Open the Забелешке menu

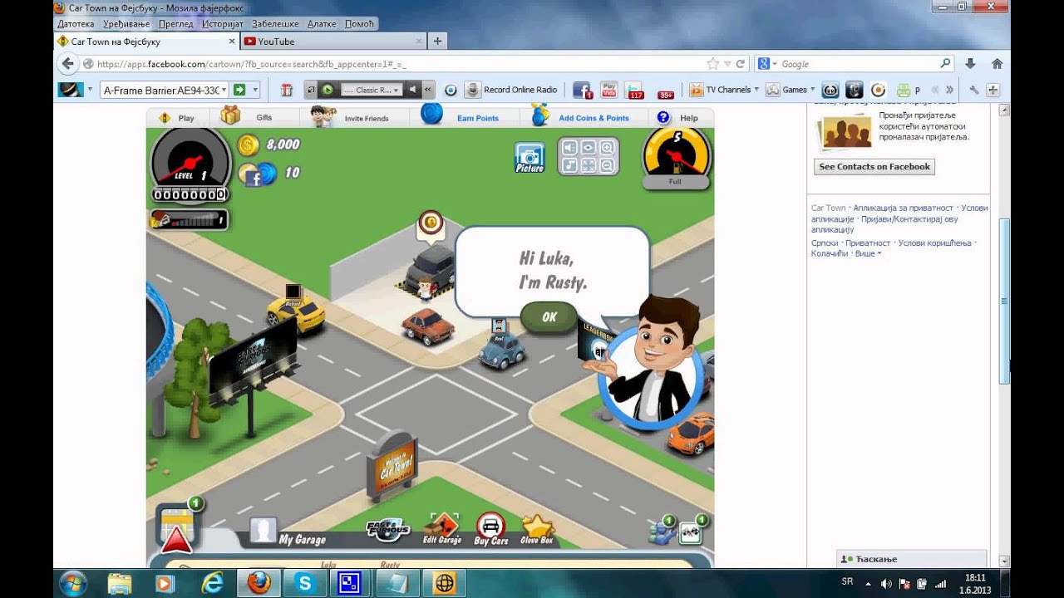click(x=275, y=24)
